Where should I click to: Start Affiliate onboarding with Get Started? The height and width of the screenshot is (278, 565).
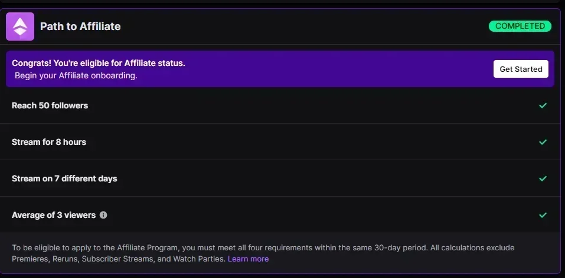[x=521, y=69]
